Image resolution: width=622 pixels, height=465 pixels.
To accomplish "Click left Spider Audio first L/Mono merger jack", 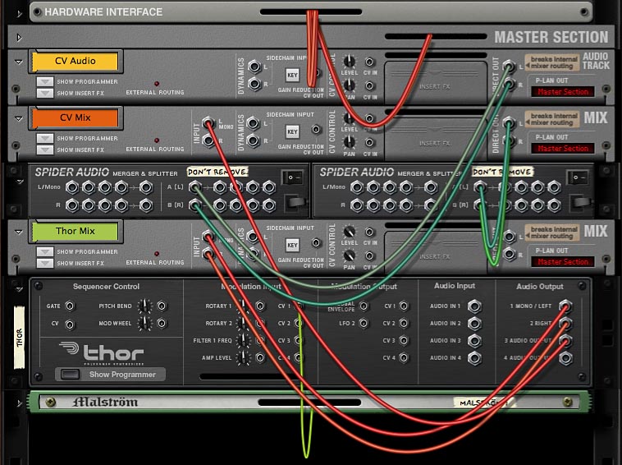I will coord(71,186).
